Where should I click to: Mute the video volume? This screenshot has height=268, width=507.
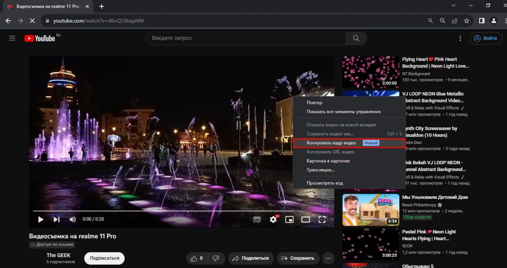[x=72, y=219]
